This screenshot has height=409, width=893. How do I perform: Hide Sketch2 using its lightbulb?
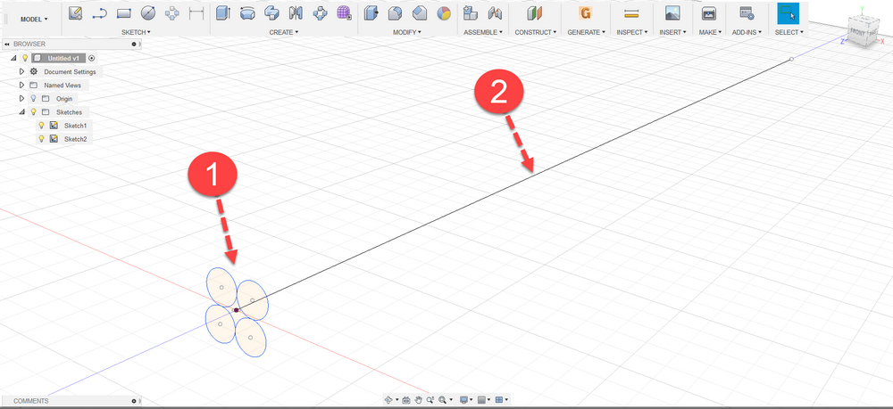coord(41,139)
